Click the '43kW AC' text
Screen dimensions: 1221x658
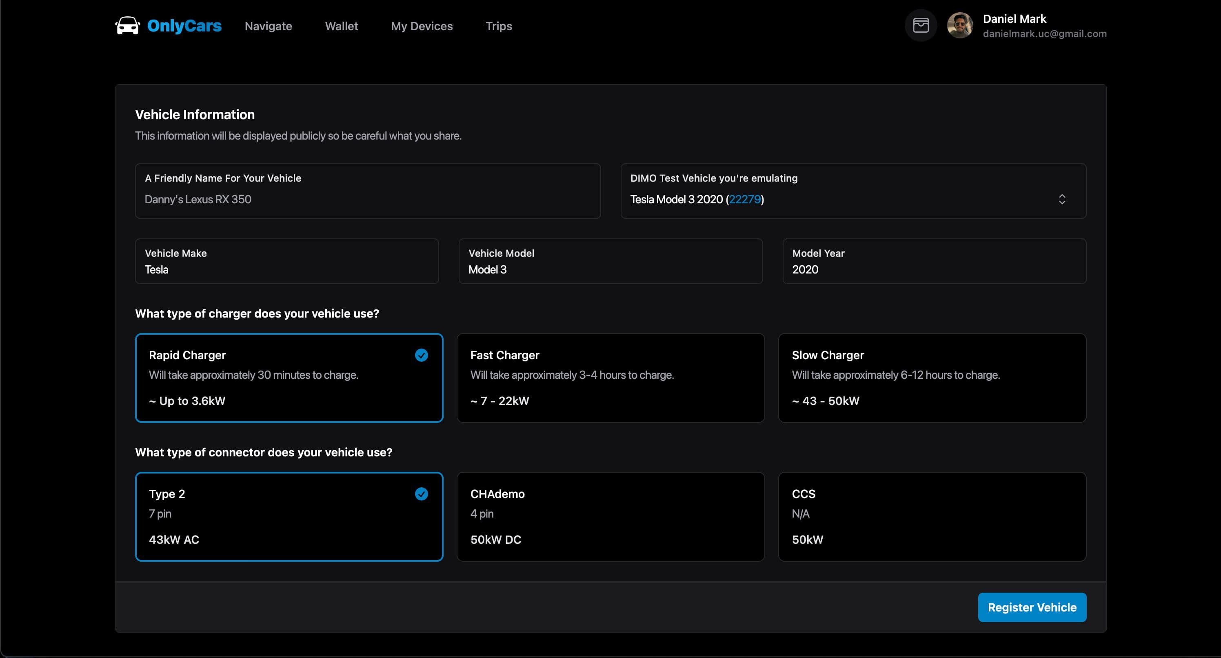click(x=174, y=540)
